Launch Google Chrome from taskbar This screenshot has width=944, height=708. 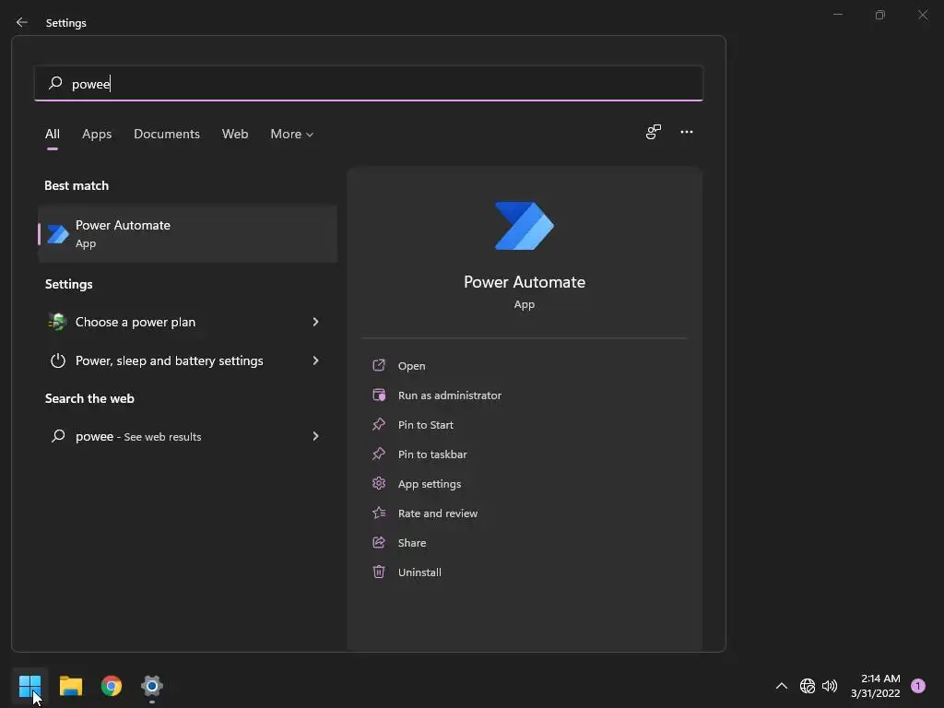(112, 686)
